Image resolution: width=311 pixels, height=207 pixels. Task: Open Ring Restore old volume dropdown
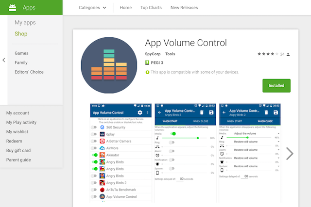pos(257,142)
